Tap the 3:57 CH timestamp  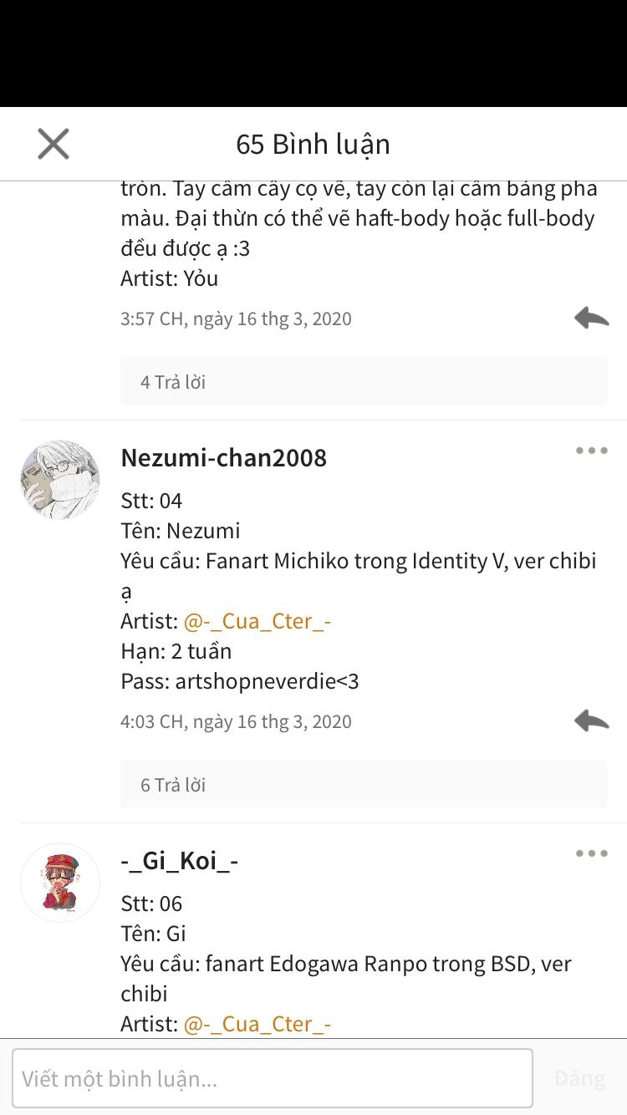[236, 318]
